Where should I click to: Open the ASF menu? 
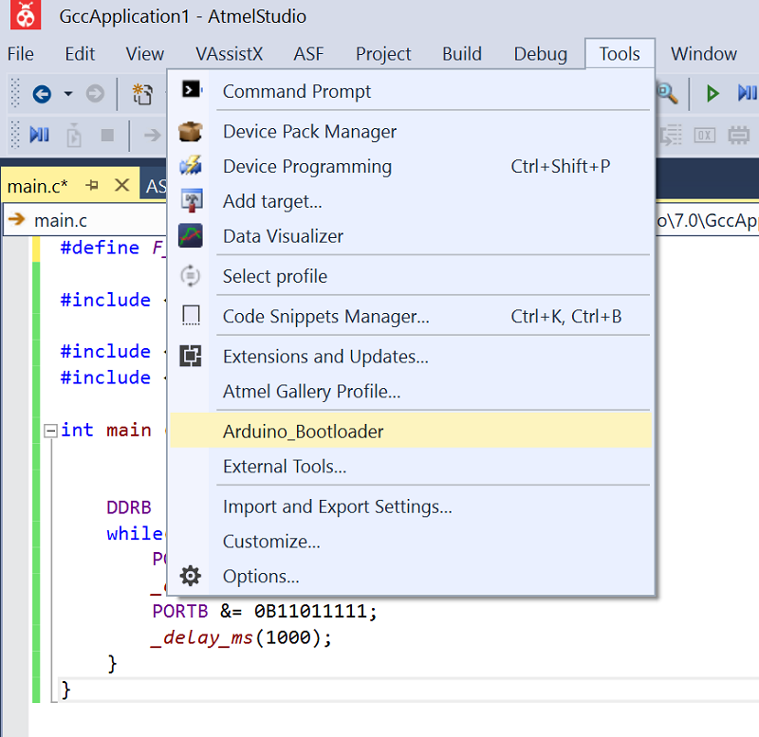[x=308, y=54]
